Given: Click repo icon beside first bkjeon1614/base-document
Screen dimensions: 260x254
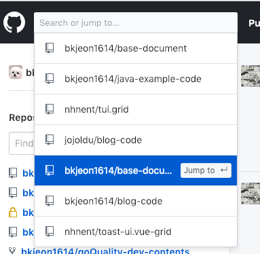Looking at the screenshot, I should point(50,48).
